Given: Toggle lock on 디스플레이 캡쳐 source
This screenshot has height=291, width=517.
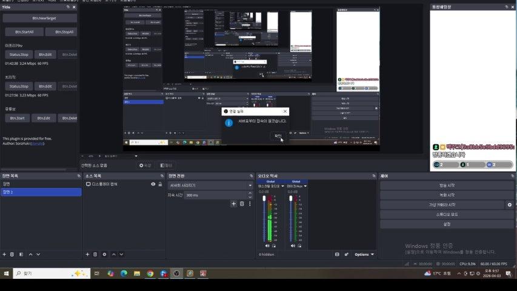Looking at the screenshot, I should (160, 184).
